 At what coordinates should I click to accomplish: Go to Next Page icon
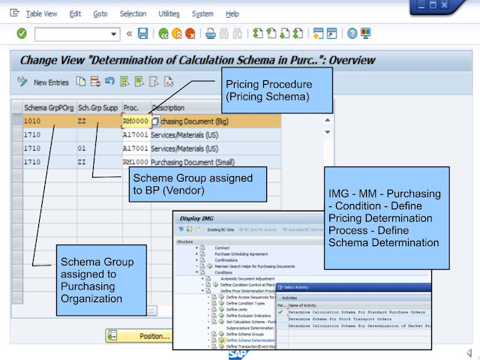point(285,33)
